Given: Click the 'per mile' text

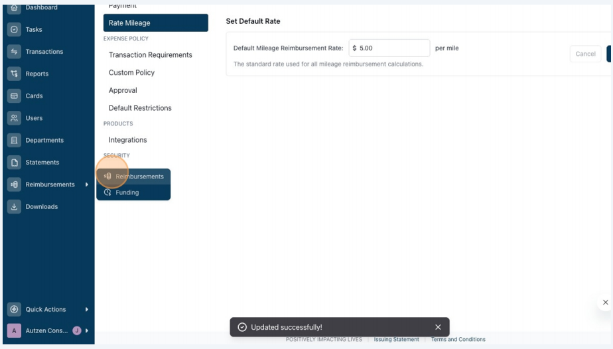Looking at the screenshot, I should tap(447, 48).
